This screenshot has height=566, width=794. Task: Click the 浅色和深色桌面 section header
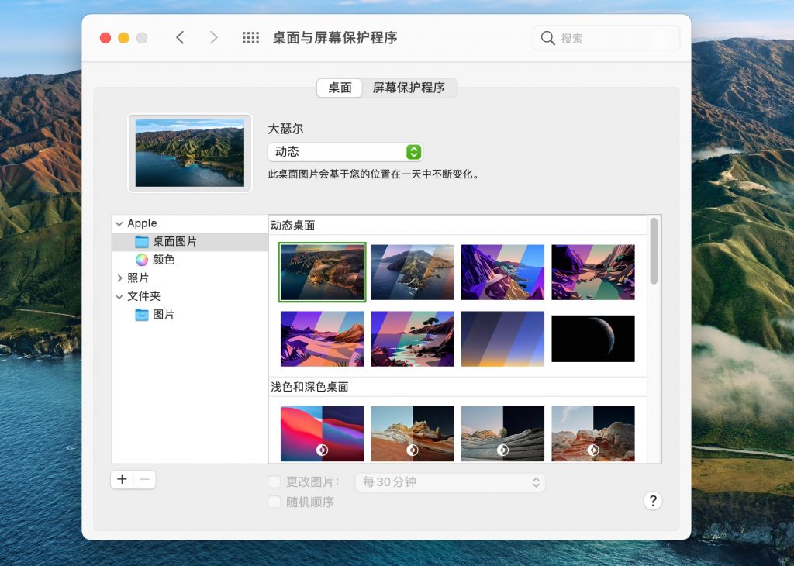[x=309, y=387]
